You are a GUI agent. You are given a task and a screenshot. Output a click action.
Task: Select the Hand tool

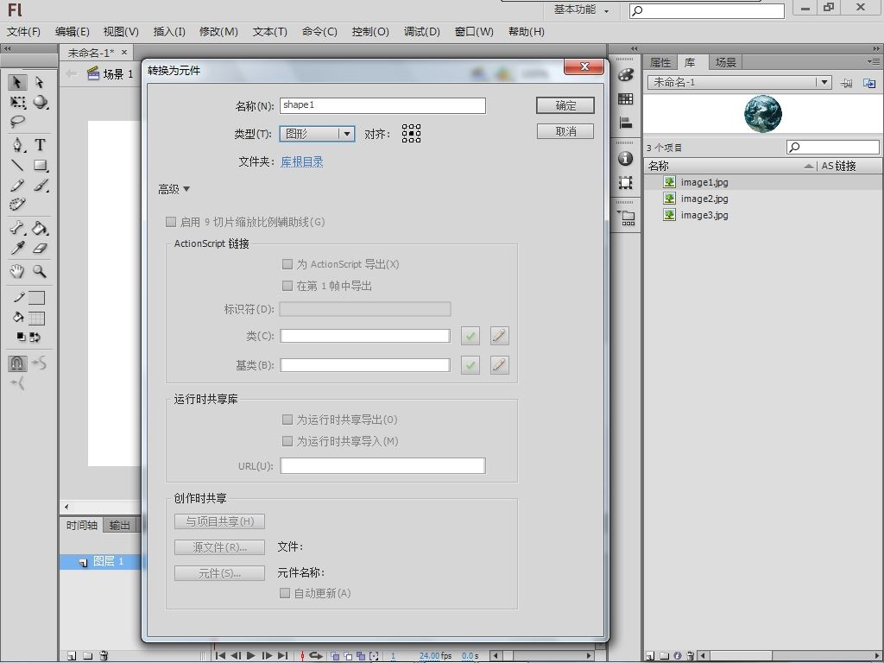(x=17, y=271)
